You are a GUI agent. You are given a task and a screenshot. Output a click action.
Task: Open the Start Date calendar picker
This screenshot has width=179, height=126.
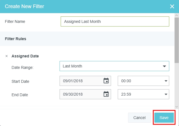click(106, 81)
